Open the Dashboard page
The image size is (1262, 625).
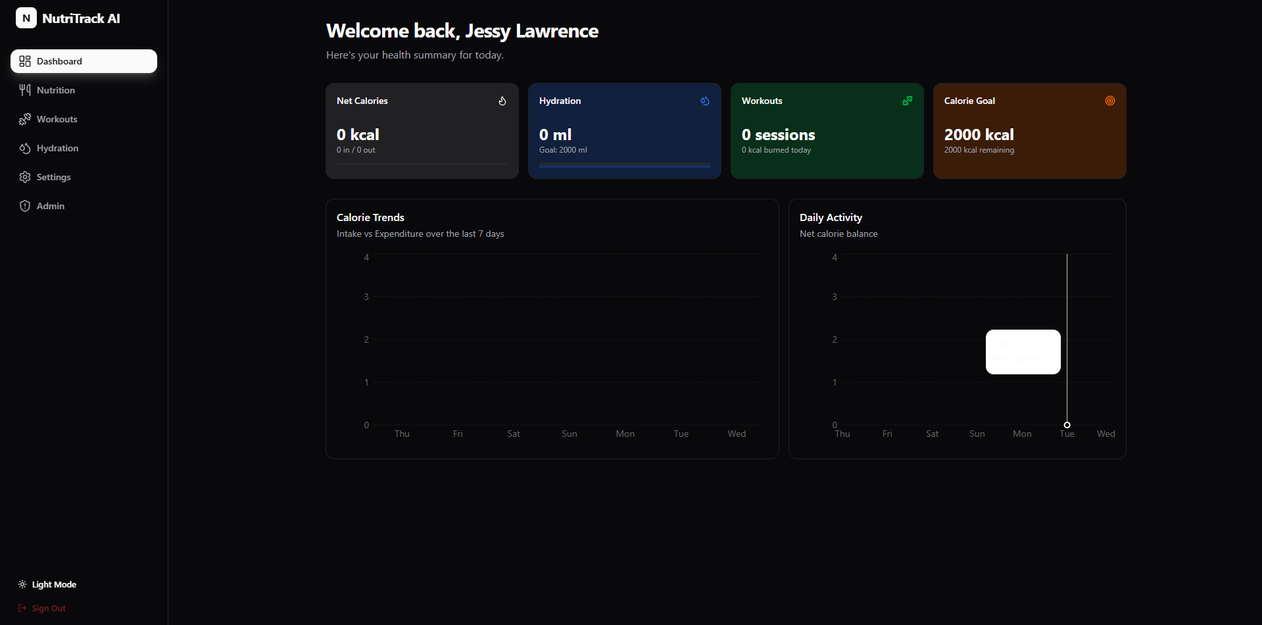[x=84, y=61]
